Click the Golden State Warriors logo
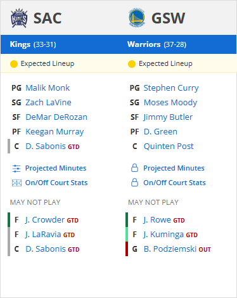This screenshot has height=298, width=237. tap(137, 18)
